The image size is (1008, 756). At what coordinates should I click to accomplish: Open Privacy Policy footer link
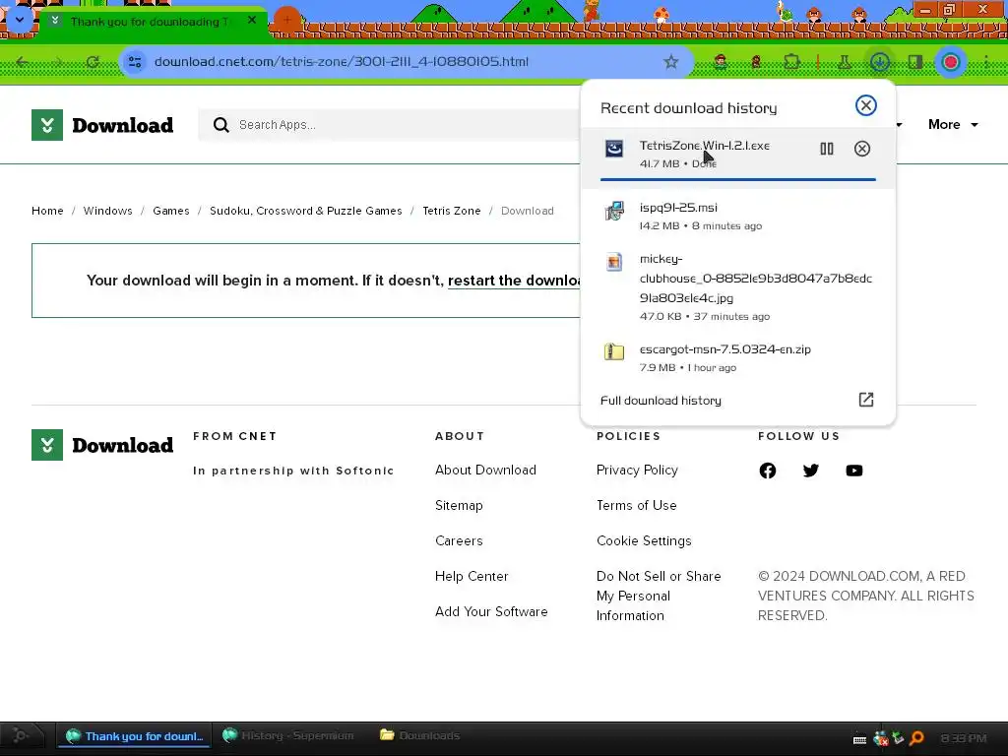(637, 470)
